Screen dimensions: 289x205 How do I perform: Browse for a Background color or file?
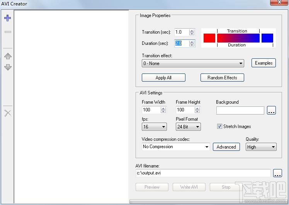tap(271, 110)
